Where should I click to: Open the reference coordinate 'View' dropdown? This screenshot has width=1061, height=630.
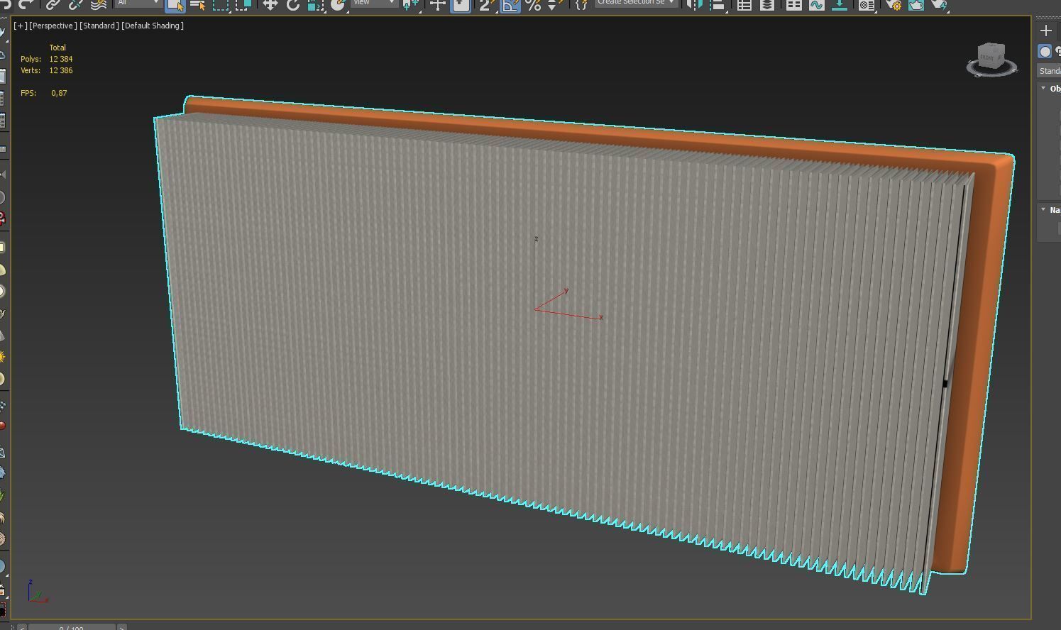(x=374, y=3)
